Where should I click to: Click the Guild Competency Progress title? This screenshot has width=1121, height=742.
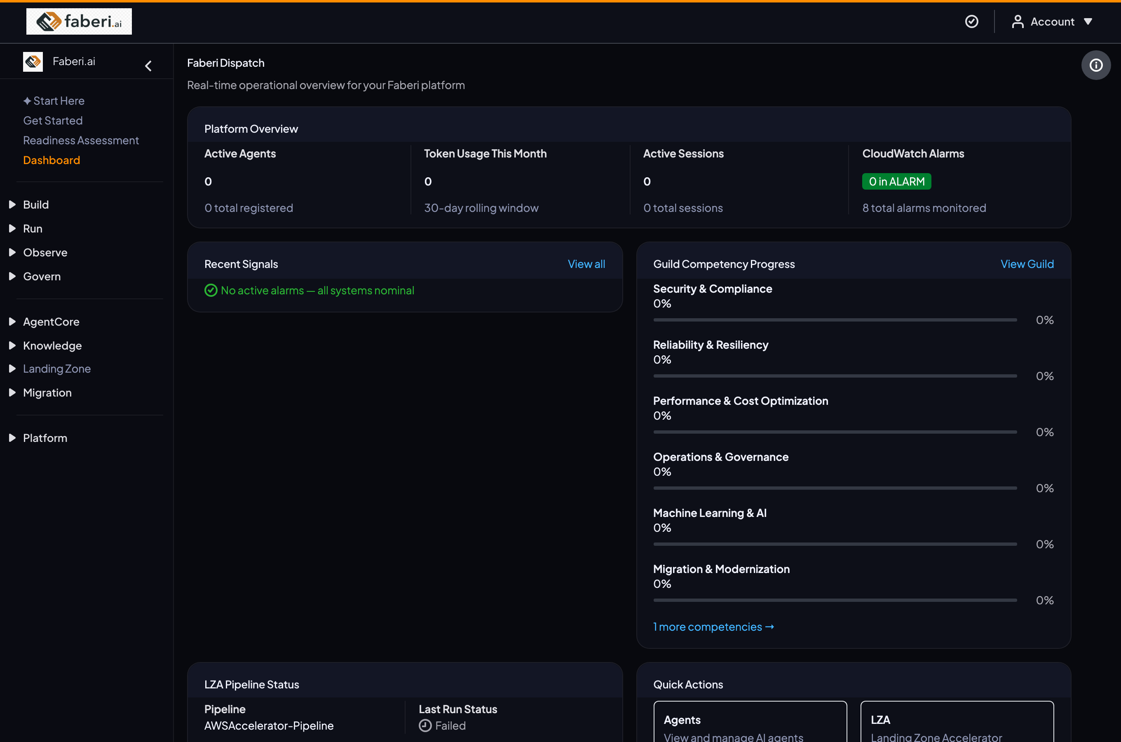click(x=724, y=264)
